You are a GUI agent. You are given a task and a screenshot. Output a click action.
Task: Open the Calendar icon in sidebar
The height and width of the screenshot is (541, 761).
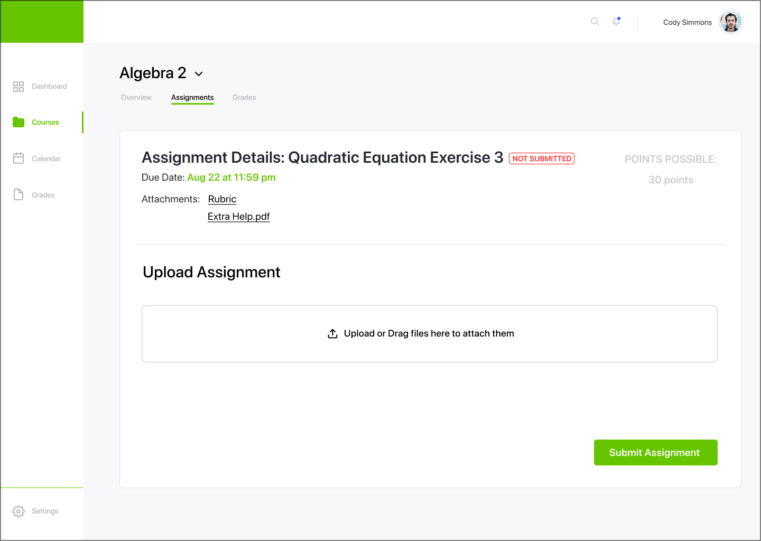pyautogui.click(x=18, y=158)
